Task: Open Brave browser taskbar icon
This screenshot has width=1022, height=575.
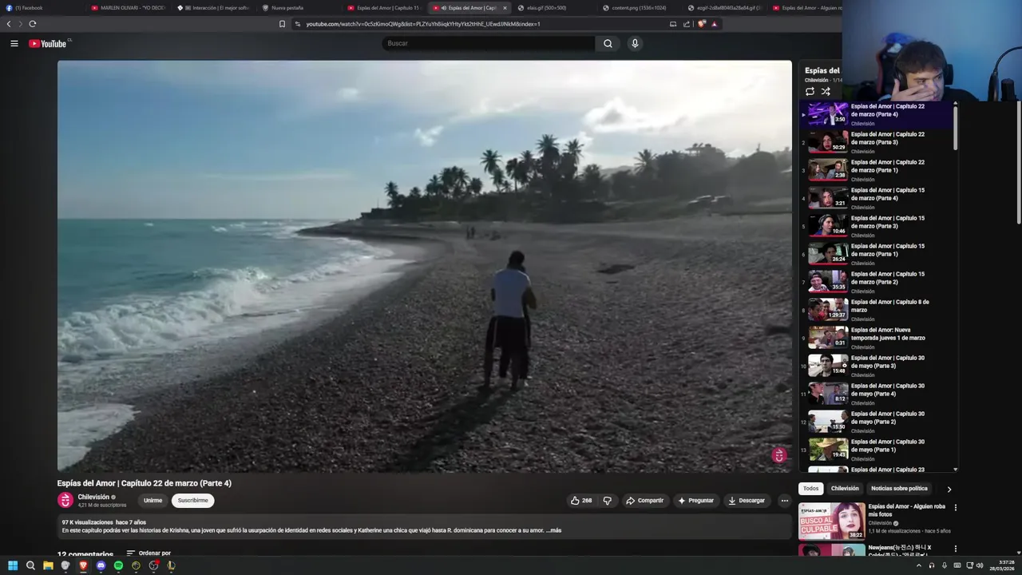Action: point(83,565)
